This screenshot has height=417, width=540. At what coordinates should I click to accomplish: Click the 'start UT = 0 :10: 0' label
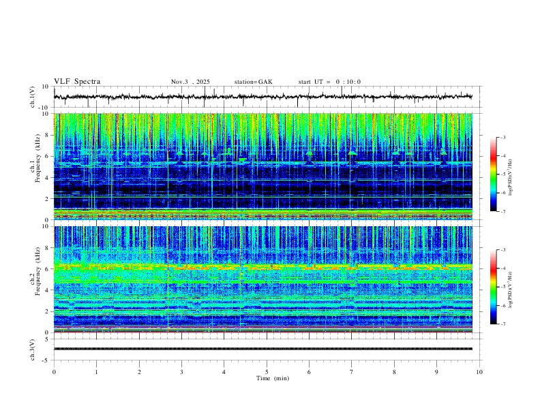click(x=329, y=82)
